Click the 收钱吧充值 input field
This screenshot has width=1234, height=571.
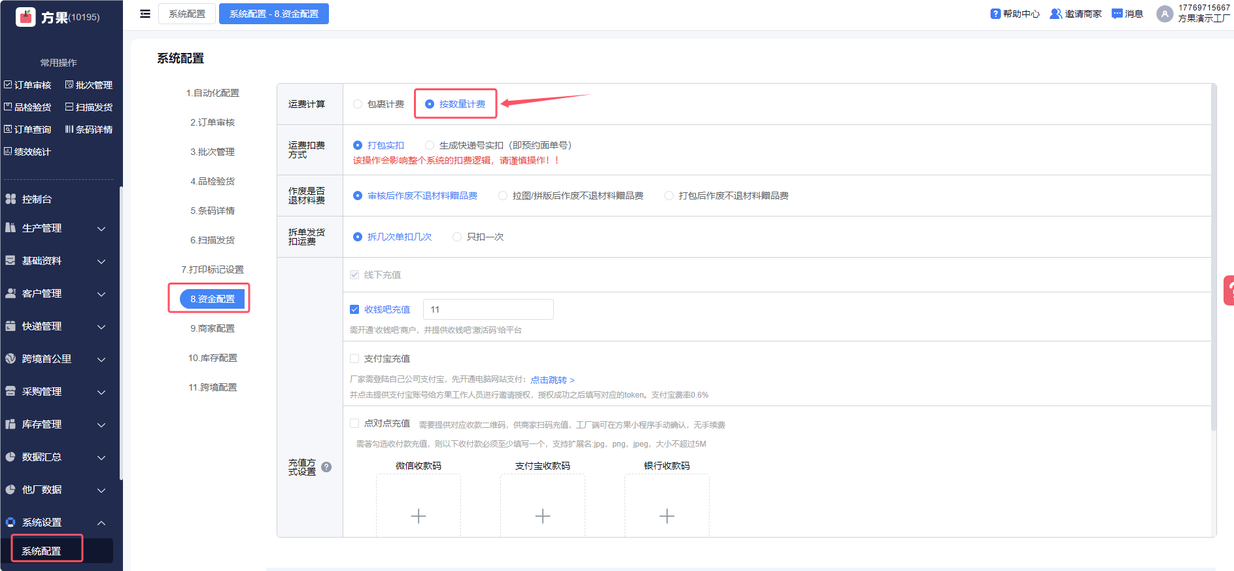(x=488, y=309)
